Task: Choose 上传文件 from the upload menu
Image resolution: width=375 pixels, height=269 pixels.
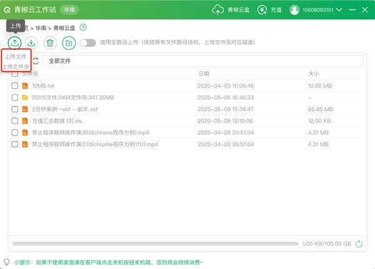Action: tap(16, 57)
